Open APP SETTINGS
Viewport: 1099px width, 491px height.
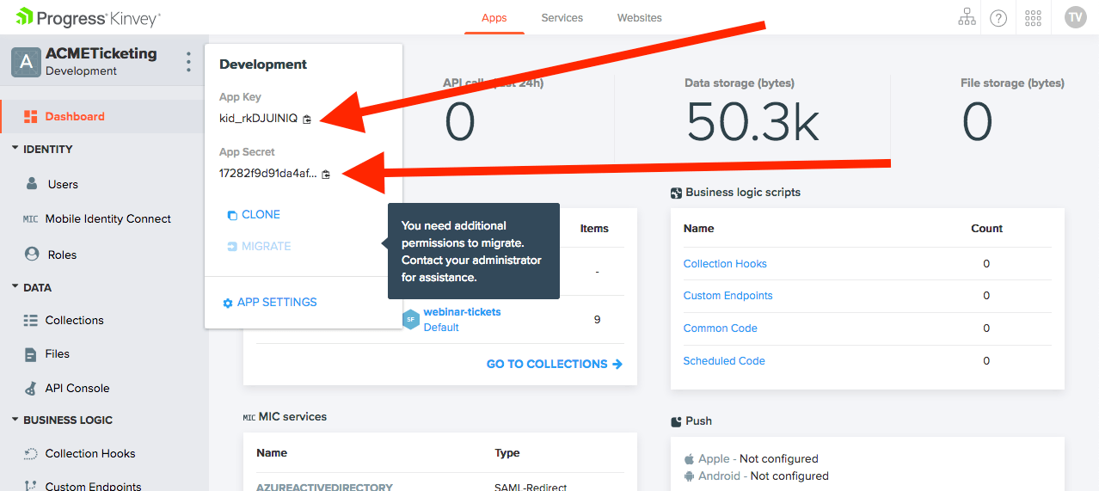coord(269,303)
